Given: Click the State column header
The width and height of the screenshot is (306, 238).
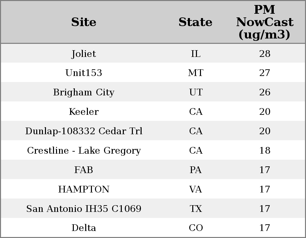Looking at the screenshot, I should (x=196, y=22).
